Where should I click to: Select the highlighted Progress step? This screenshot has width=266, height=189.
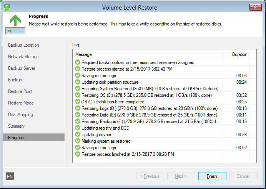pyautogui.click(x=34, y=137)
